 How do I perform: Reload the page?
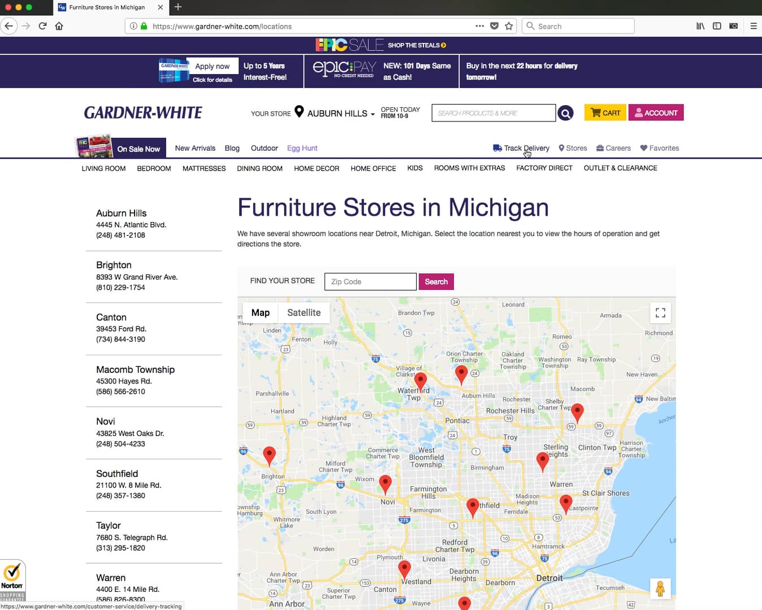42,26
